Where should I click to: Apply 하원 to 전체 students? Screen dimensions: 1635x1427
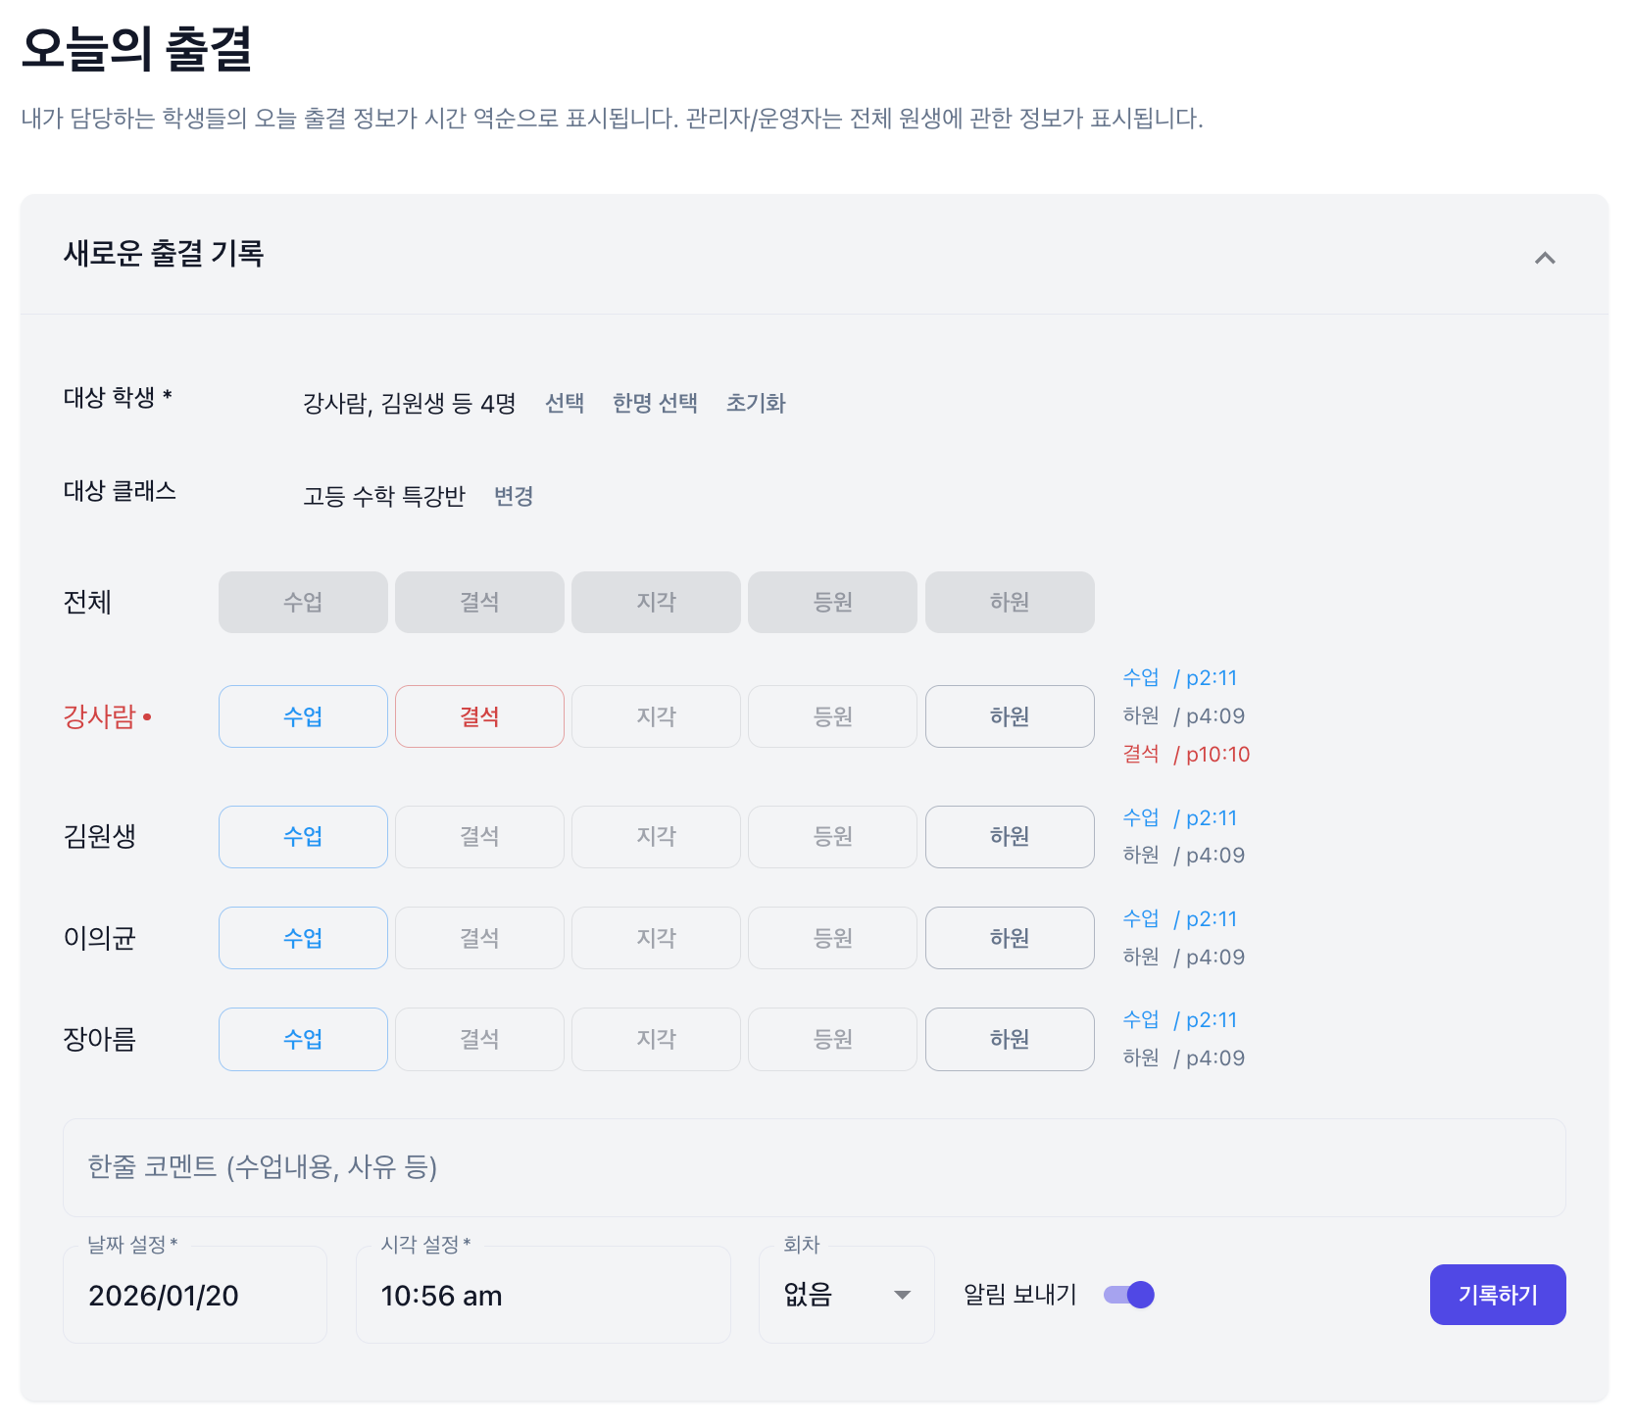pyautogui.click(x=1010, y=602)
